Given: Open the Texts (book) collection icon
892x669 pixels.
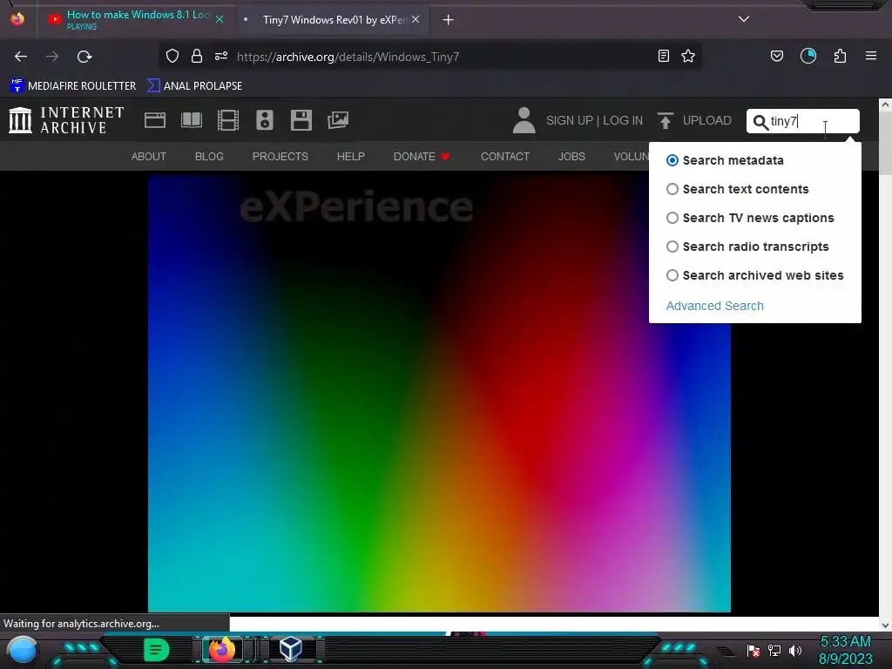Looking at the screenshot, I should [x=191, y=120].
